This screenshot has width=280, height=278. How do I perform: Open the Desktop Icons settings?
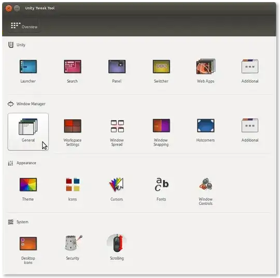click(28, 244)
